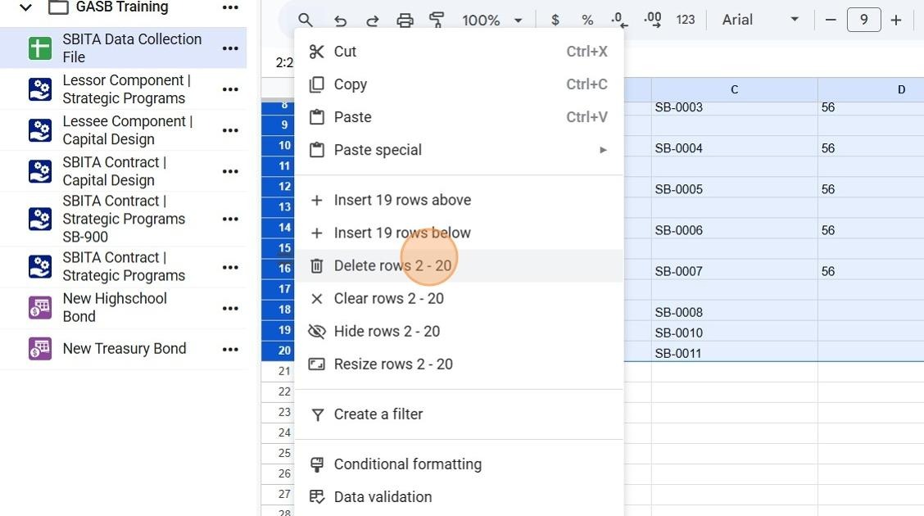Click row 20 header
Image resolution: width=924 pixels, height=516 pixels.
click(279, 351)
